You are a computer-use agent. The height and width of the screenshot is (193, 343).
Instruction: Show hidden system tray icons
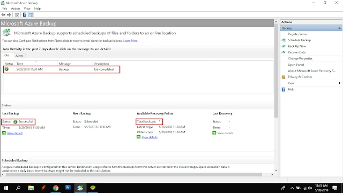pyautogui.click(x=292, y=188)
